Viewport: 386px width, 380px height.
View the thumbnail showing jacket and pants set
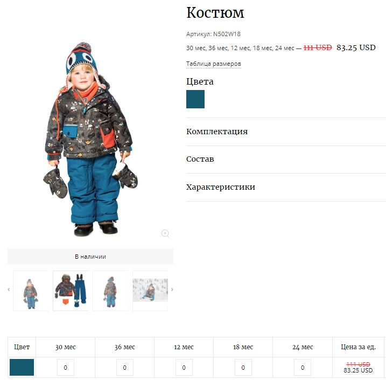(x=71, y=291)
